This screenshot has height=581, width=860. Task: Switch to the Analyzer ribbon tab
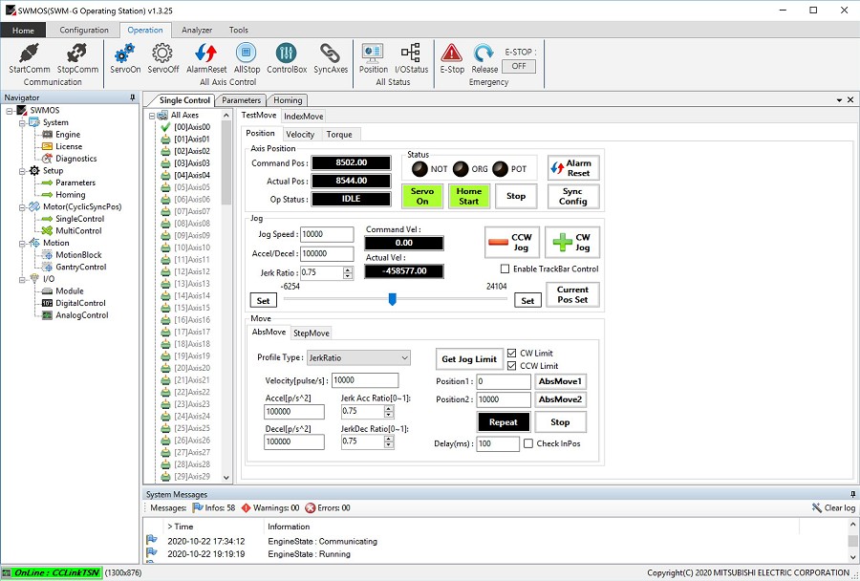(x=197, y=31)
